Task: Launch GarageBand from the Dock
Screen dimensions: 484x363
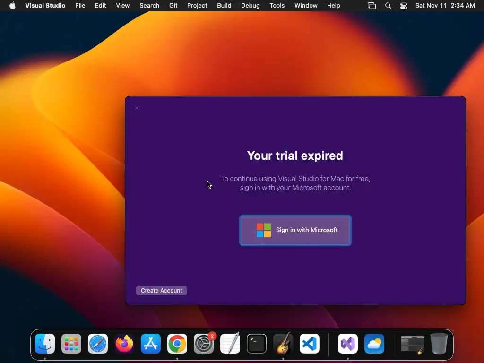Action: 283,344
